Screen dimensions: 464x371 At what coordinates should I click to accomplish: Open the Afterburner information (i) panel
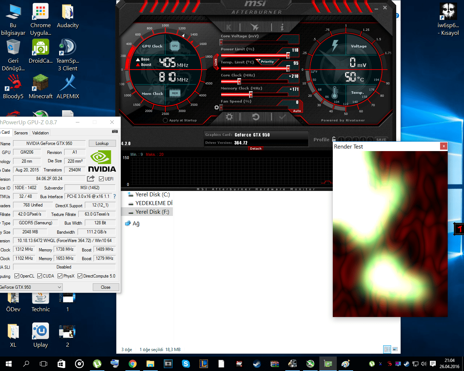(282, 27)
